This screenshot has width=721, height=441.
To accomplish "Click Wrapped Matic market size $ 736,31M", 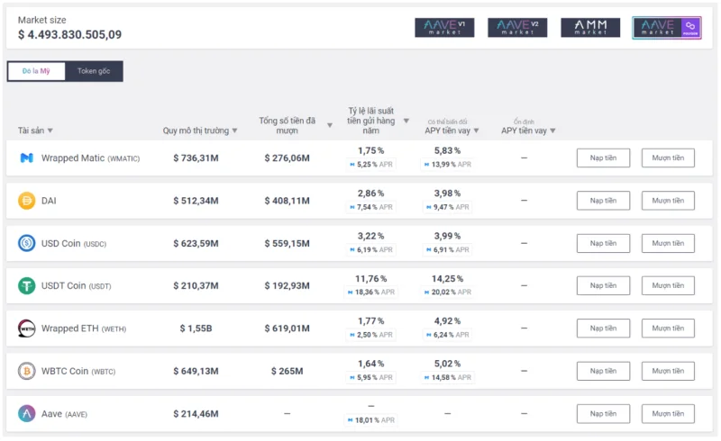I will [196, 158].
